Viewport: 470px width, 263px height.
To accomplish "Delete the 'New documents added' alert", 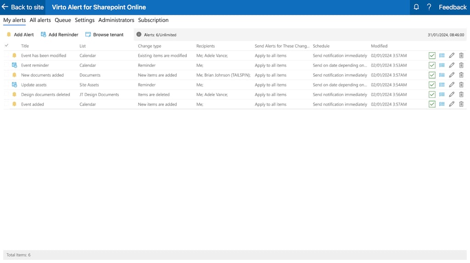I will [x=461, y=75].
